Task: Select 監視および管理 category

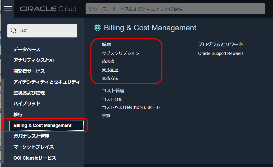Action: coord(29,93)
